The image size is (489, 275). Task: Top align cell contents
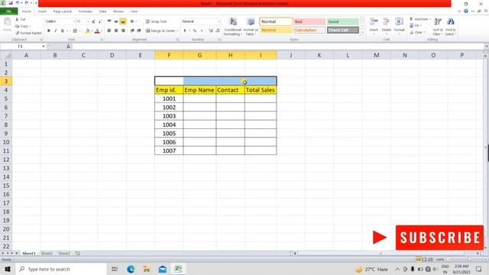coord(109,21)
